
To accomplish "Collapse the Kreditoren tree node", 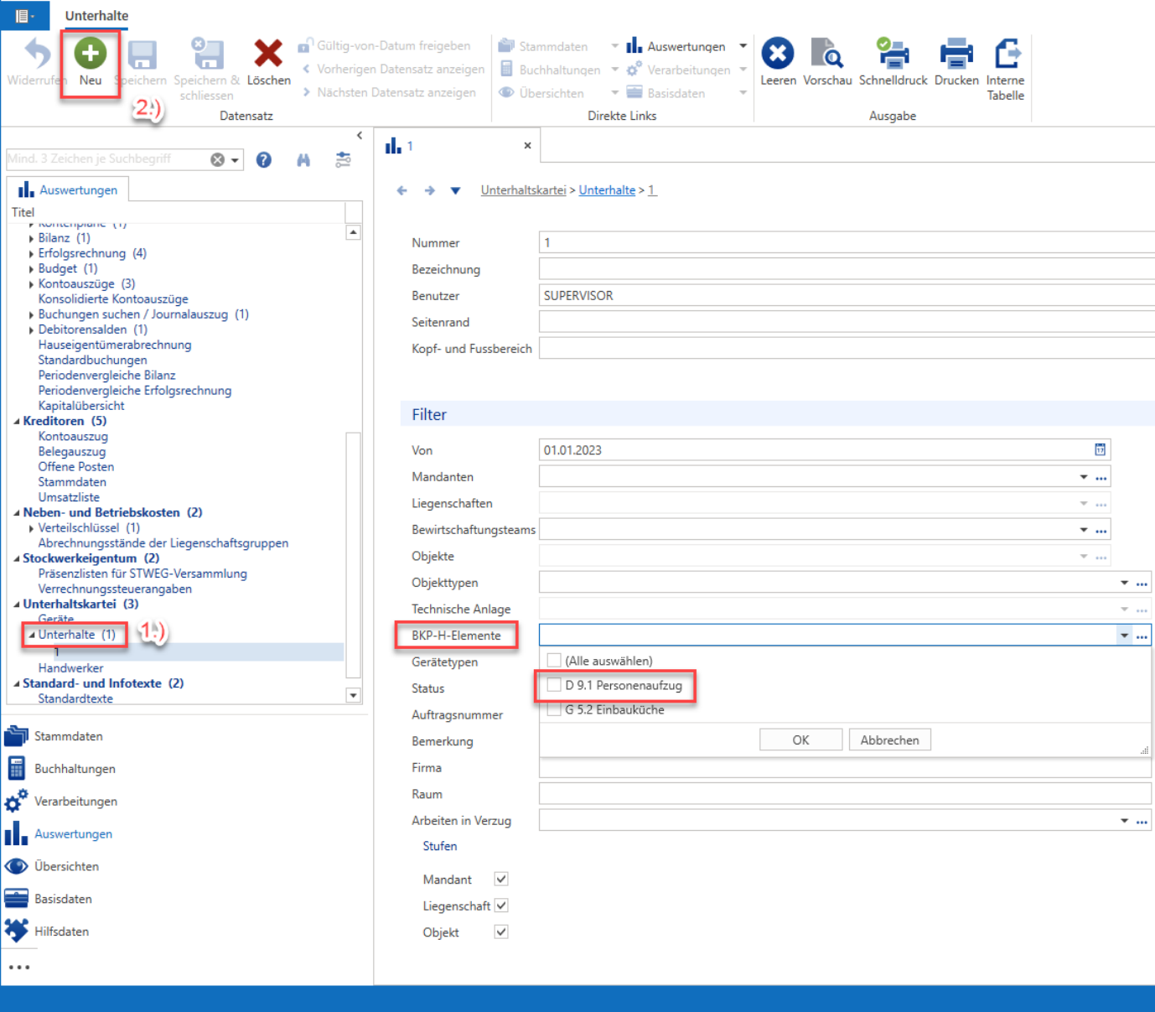I will [x=17, y=421].
